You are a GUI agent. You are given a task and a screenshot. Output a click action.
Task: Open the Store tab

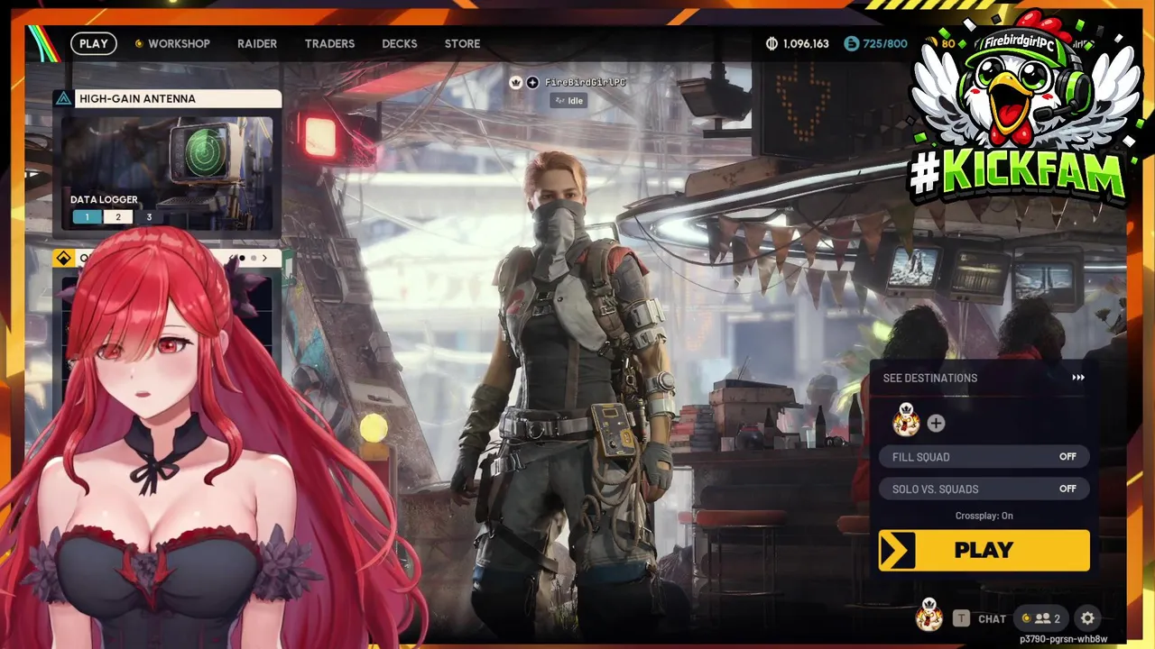[x=462, y=43]
